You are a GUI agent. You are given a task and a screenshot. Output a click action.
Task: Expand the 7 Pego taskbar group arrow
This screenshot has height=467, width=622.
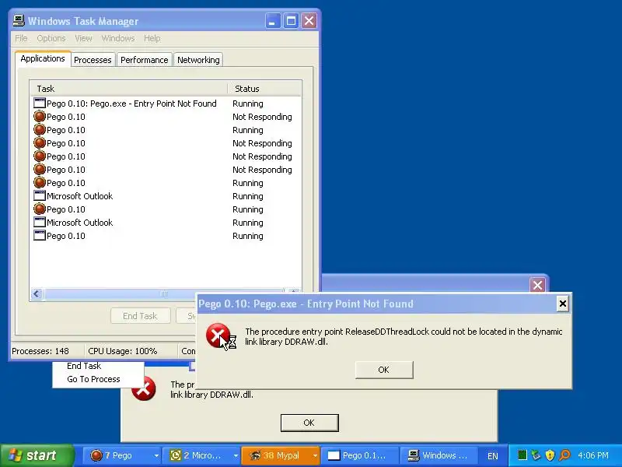click(156, 455)
